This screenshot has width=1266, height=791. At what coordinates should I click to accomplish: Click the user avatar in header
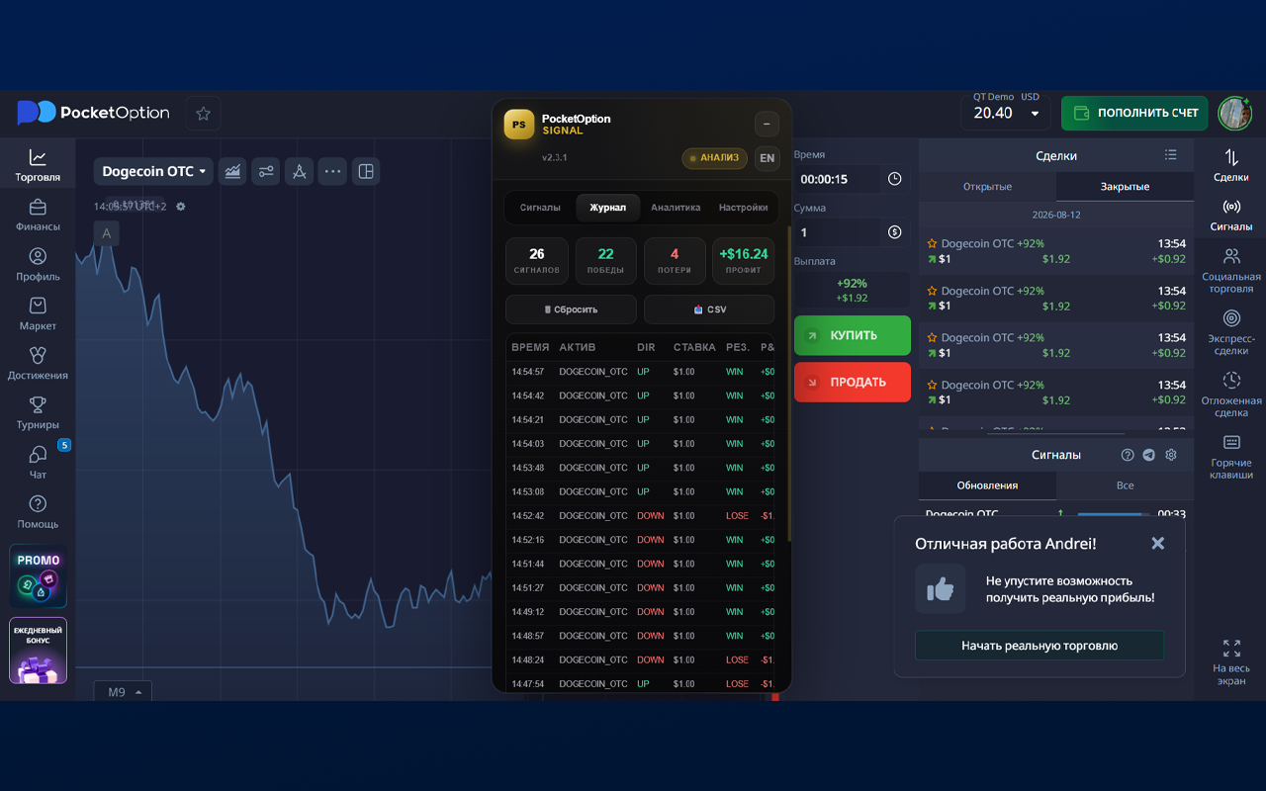pyautogui.click(x=1235, y=113)
